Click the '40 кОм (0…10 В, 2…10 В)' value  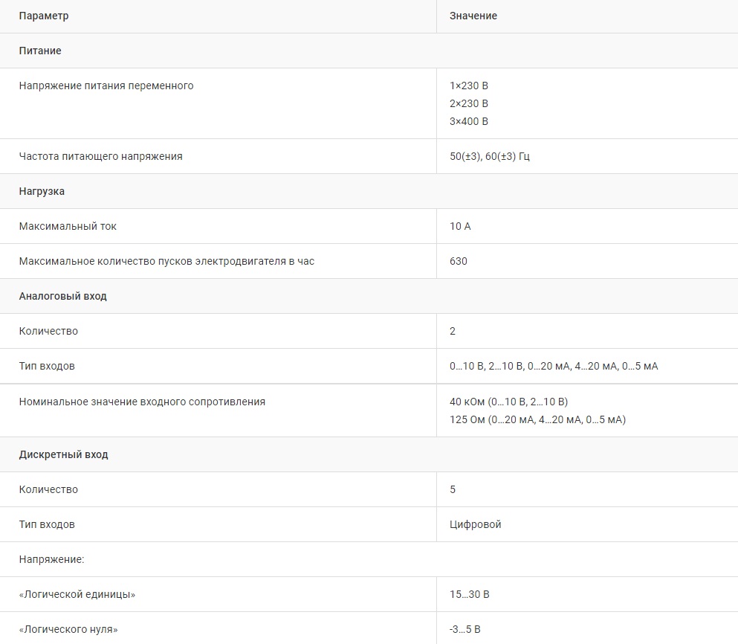508,402
